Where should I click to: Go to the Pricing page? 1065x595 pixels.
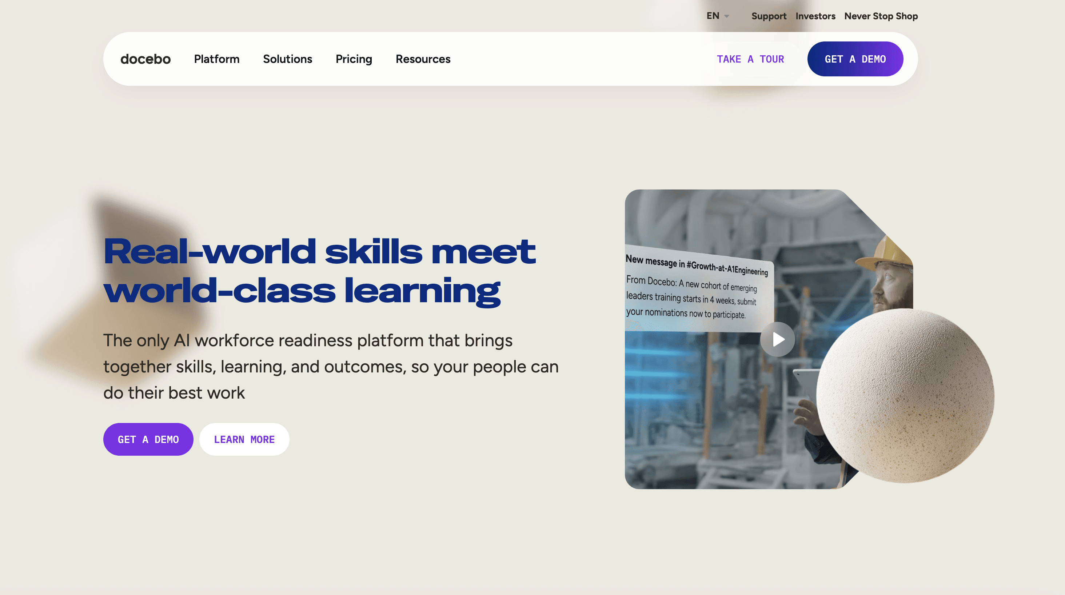[354, 59]
